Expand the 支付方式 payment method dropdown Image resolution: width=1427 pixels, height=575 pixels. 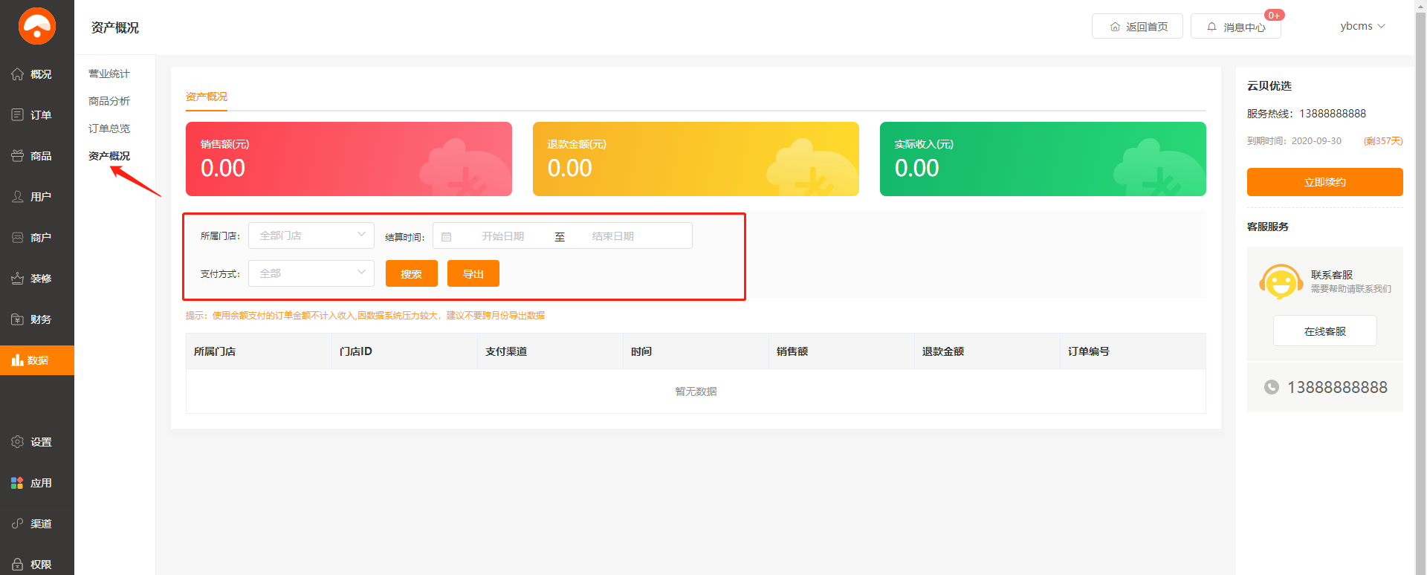click(311, 273)
